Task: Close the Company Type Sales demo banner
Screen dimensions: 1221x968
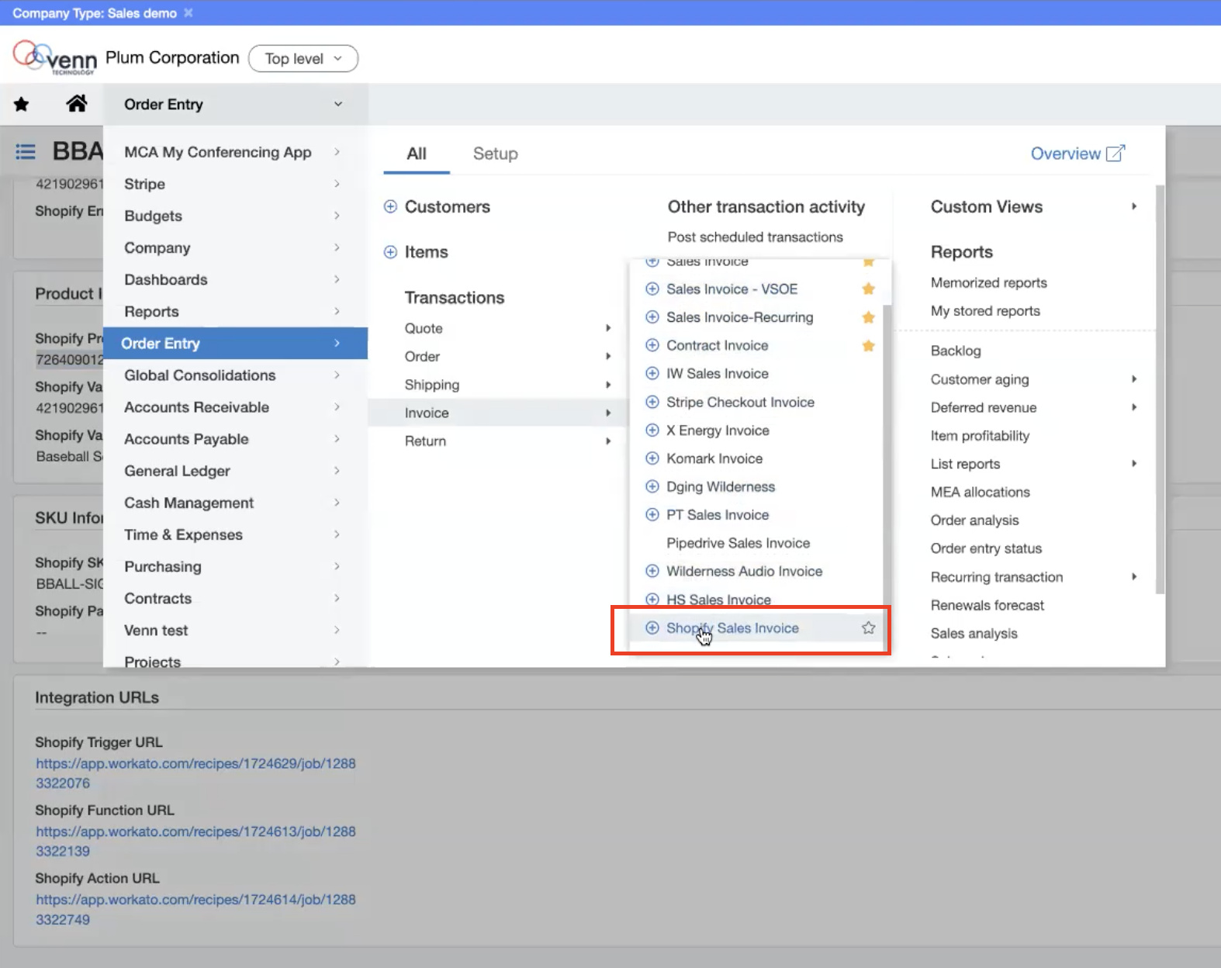Action: [x=188, y=13]
